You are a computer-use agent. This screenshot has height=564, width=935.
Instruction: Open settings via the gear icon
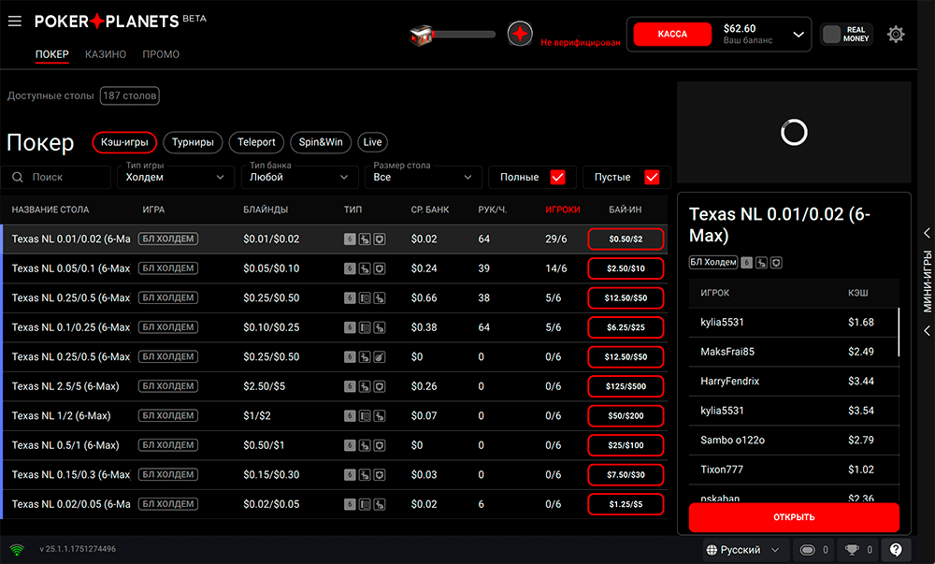[x=896, y=35]
